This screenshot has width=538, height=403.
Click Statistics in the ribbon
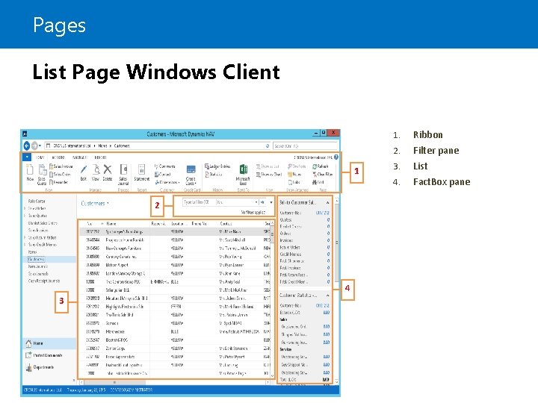click(x=214, y=174)
